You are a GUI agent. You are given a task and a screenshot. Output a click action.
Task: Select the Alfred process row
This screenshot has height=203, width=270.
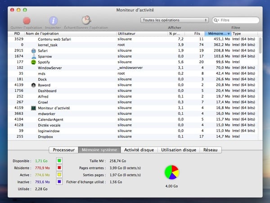(x=133, y=96)
